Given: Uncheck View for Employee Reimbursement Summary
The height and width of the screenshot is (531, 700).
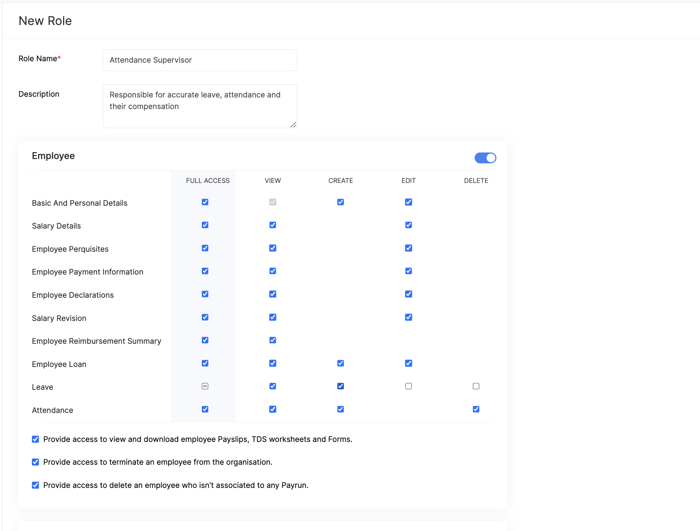Looking at the screenshot, I should (x=273, y=340).
